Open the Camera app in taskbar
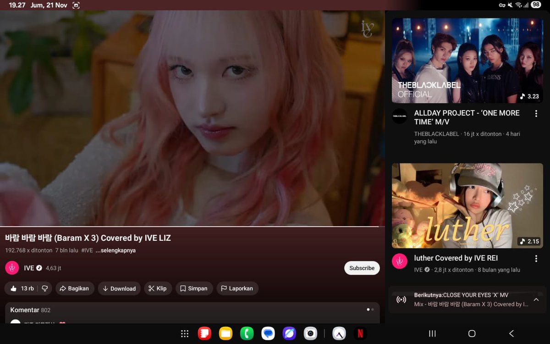This screenshot has width=550, height=344. (311, 333)
